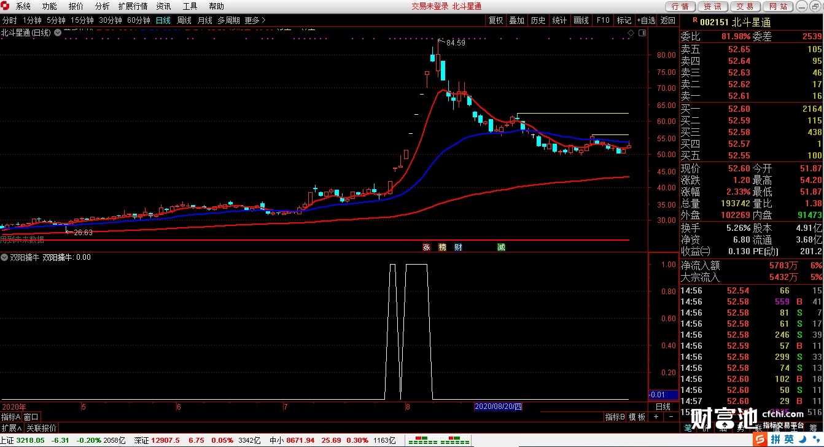
Task: Click the market breadth bar indicator icon
Action: tap(439, 440)
